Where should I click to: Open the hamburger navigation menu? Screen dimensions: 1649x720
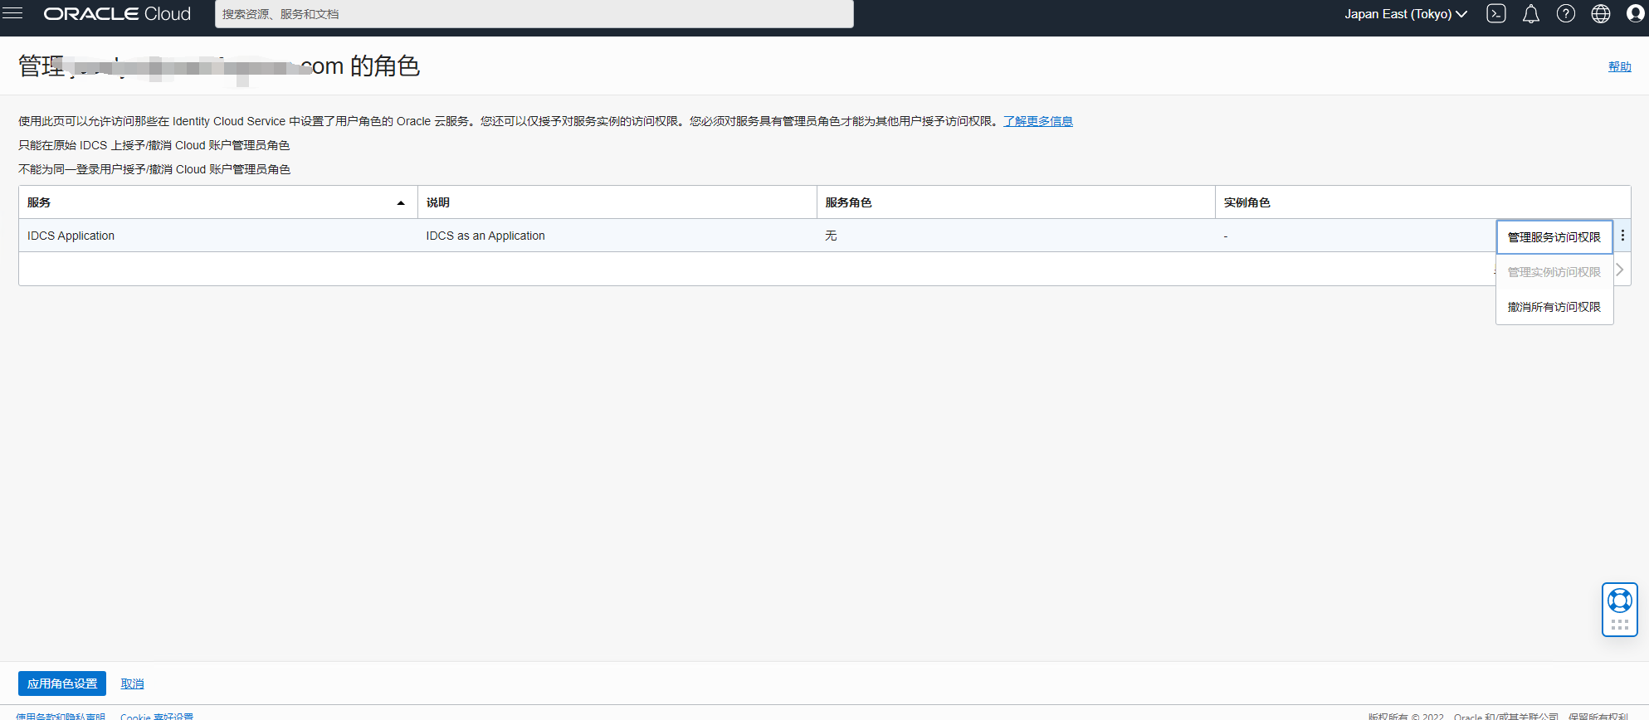[x=12, y=13]
